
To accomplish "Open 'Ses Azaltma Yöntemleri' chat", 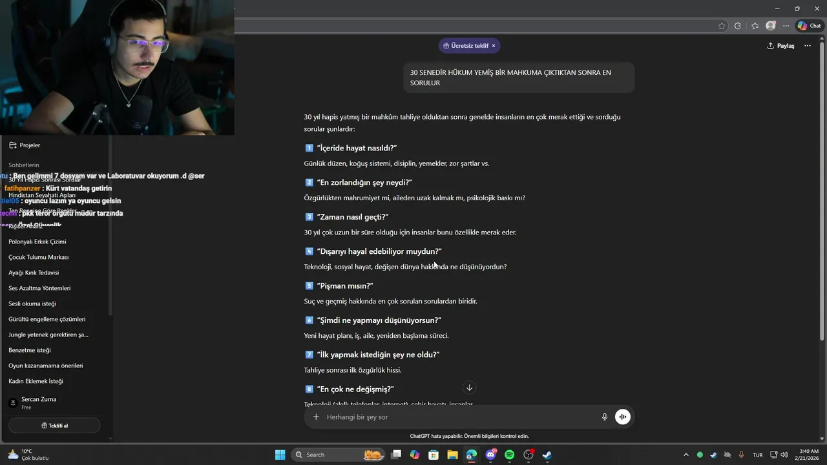I will click(x=39, y=288).
